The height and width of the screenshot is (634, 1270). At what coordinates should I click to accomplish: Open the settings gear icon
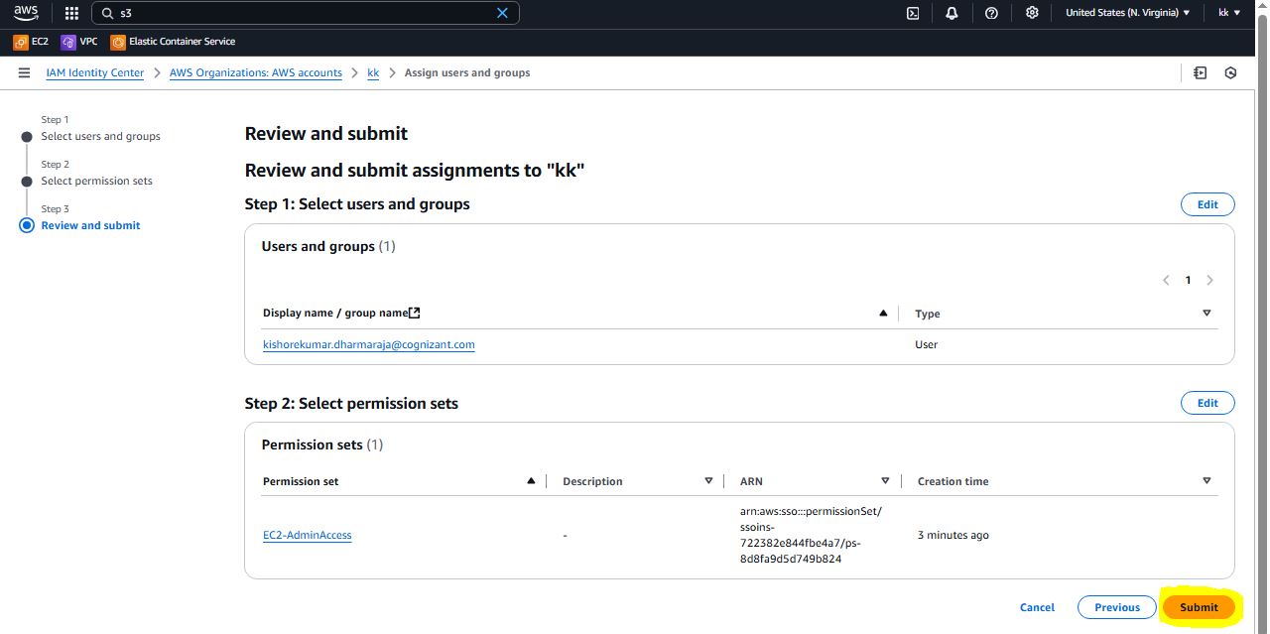(1032, 13)
